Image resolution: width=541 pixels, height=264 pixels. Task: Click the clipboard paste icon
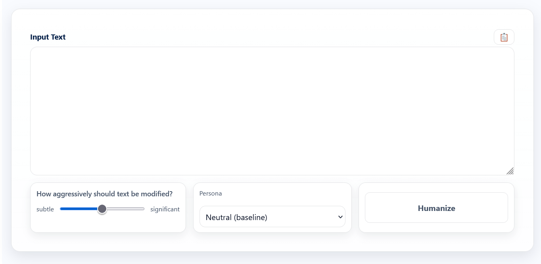click(504, 37)
